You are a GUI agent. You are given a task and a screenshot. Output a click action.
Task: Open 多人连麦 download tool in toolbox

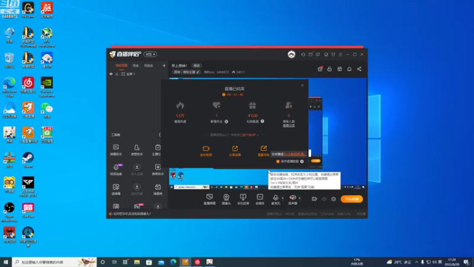coord(137,170)
